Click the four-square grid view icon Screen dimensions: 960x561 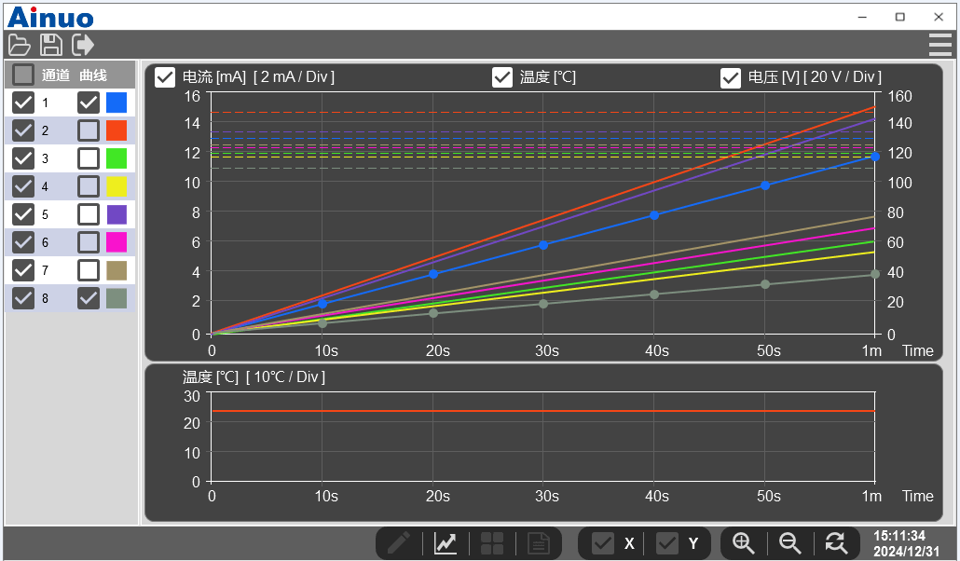pyautogui.click(x=492, y=543)
